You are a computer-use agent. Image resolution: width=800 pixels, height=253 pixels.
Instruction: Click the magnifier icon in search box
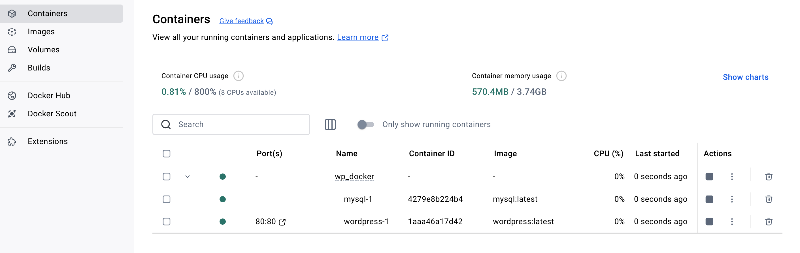[166, 125]
